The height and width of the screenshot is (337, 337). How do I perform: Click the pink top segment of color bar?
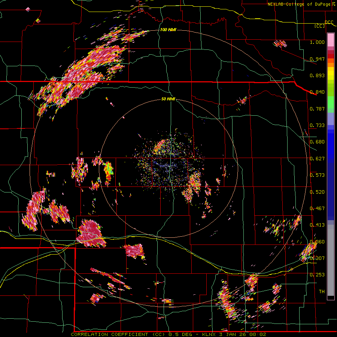(x=331, y=40)
